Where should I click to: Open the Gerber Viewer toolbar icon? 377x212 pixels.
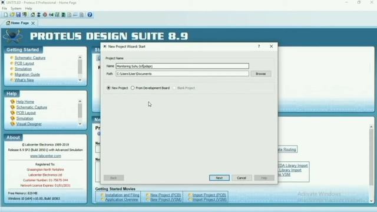point(57,15)
